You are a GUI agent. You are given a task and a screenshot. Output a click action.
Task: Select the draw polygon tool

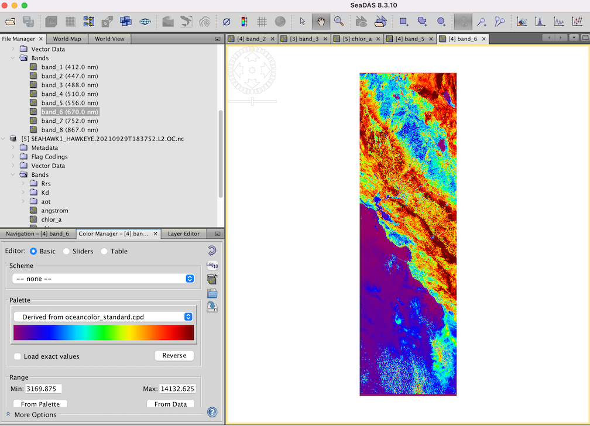pyautogui.click(x=423, y=22)
